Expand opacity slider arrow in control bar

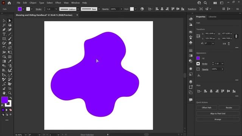121,9
